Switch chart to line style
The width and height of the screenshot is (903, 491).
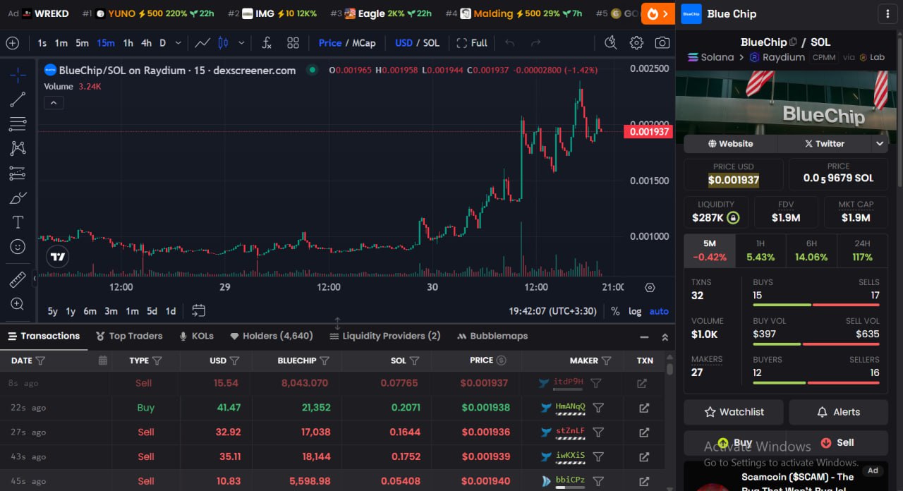click(202, 43)
